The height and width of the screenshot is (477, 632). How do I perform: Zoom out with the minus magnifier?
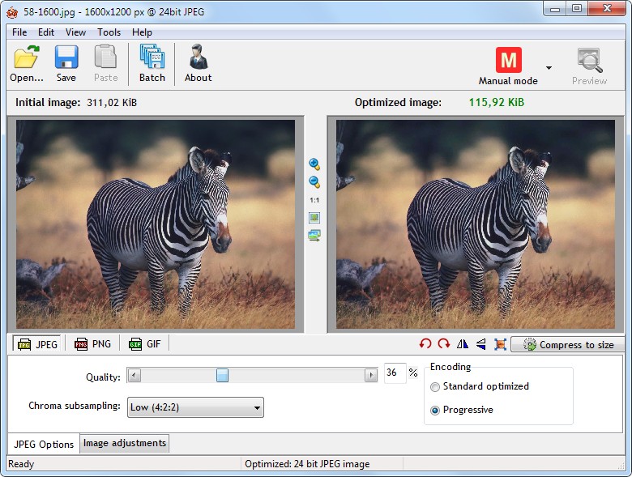pyautogui.click(x=314, y=181)
